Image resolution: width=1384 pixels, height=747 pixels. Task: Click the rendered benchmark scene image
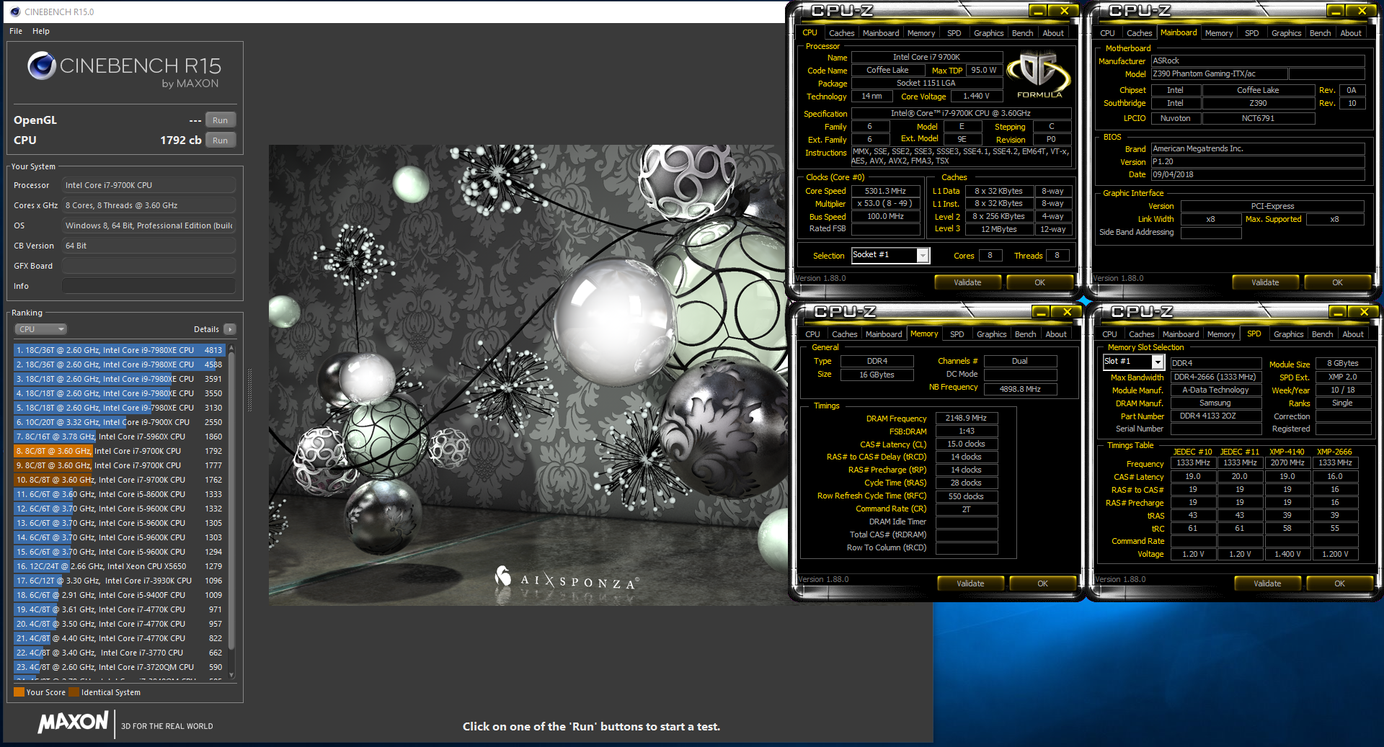tap(528, 375)
